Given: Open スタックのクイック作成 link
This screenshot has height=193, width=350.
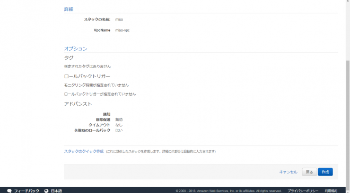Looking at the screenshot, I should pyautogui.click(x=84, y=151).
